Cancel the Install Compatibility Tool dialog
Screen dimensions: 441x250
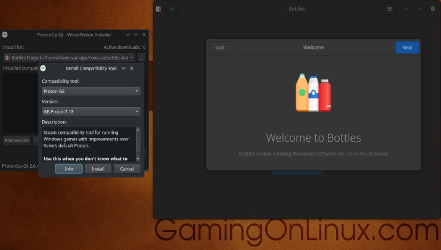(x=127, y=169)
